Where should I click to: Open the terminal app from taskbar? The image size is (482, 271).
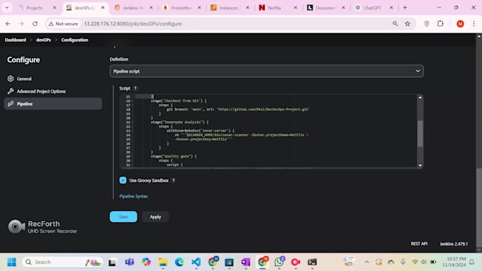pyautogui.click(x=312, y=262)
